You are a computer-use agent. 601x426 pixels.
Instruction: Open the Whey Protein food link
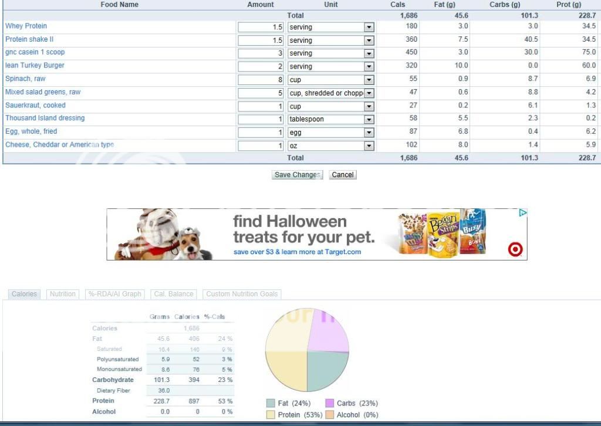click(26, 26)
